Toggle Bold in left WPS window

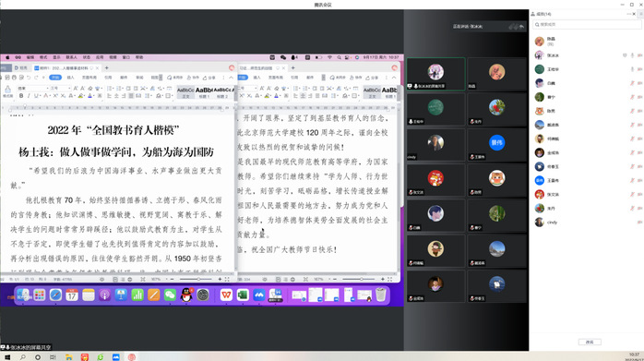coord(21,95)
